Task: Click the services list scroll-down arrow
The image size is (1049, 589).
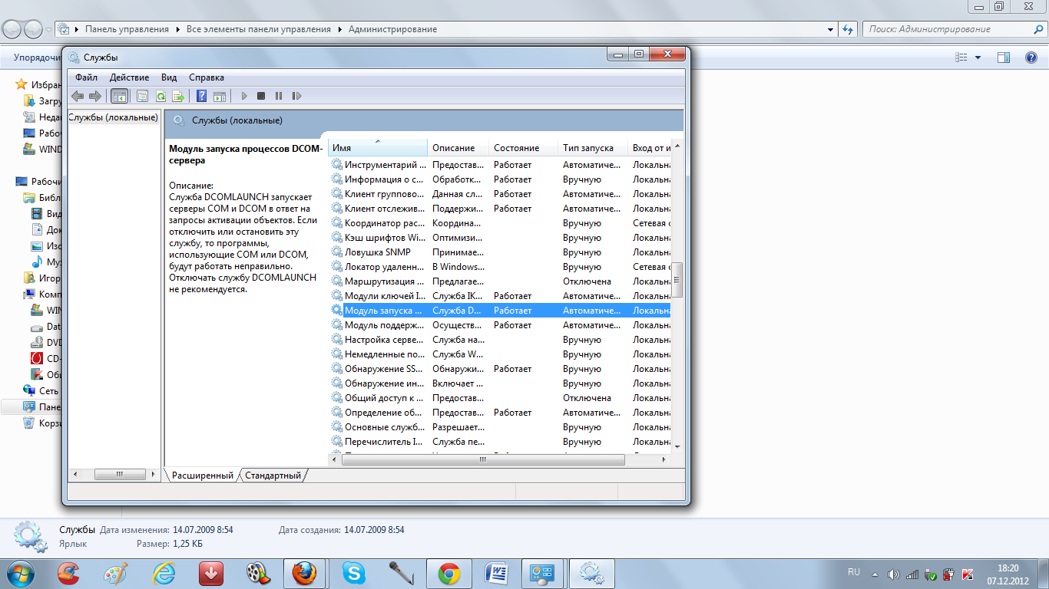Action: (677, 446)
